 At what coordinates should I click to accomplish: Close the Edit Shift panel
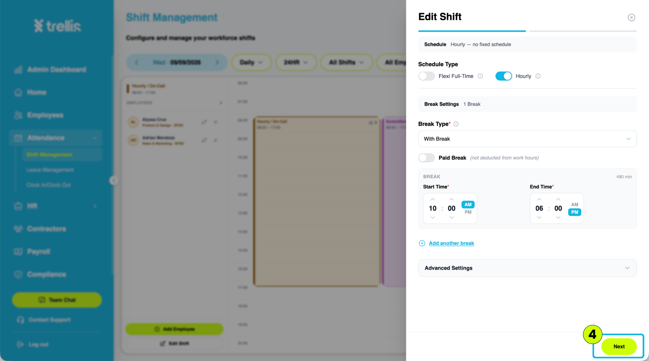point(631,17)
